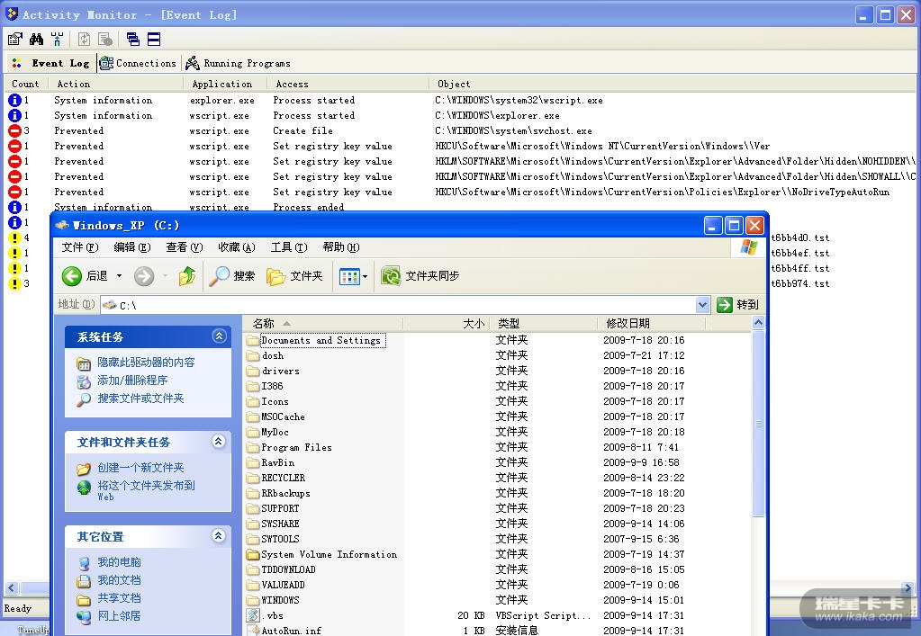
Task: Sort by the 修改日期 column header
Action: coord(628,323)
